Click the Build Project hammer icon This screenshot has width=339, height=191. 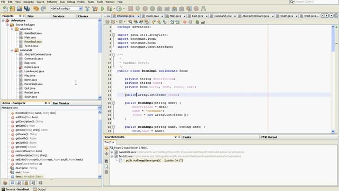click(87, 8)
